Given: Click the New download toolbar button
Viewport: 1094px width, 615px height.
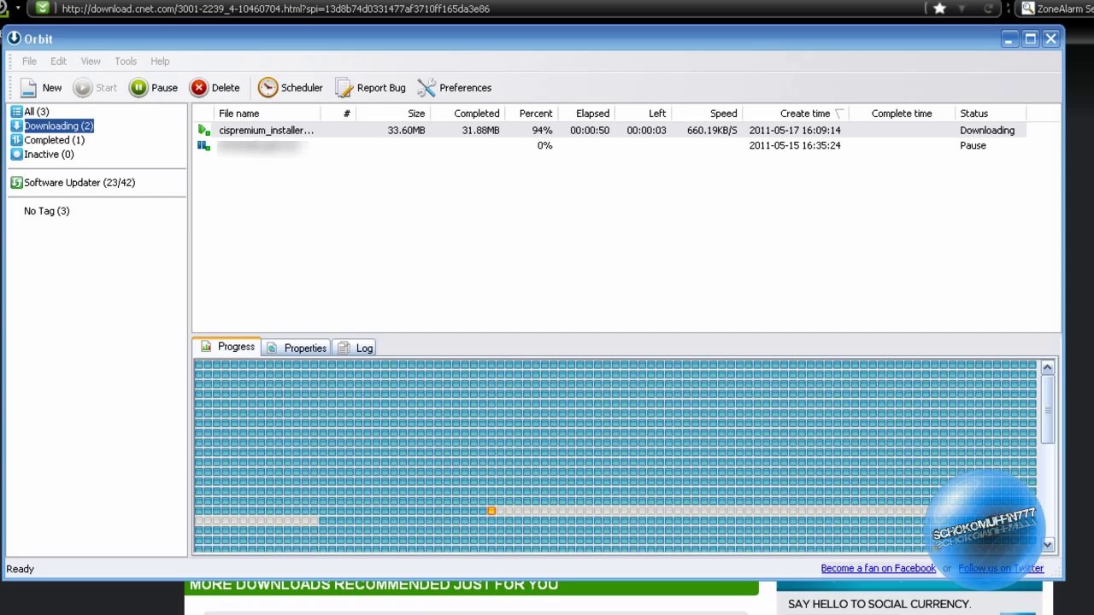Looking at the screenshot, I should coord(40,88).
